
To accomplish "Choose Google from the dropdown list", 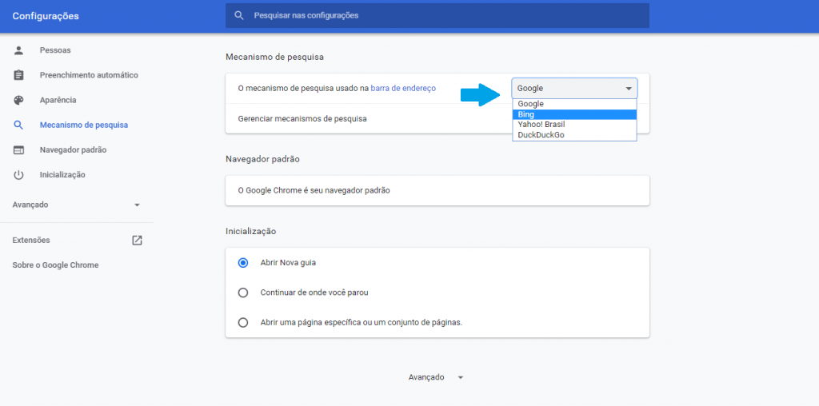I will (x=574, y=104).
